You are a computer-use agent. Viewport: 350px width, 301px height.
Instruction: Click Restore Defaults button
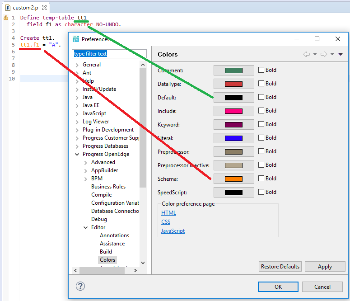point(280,267)
